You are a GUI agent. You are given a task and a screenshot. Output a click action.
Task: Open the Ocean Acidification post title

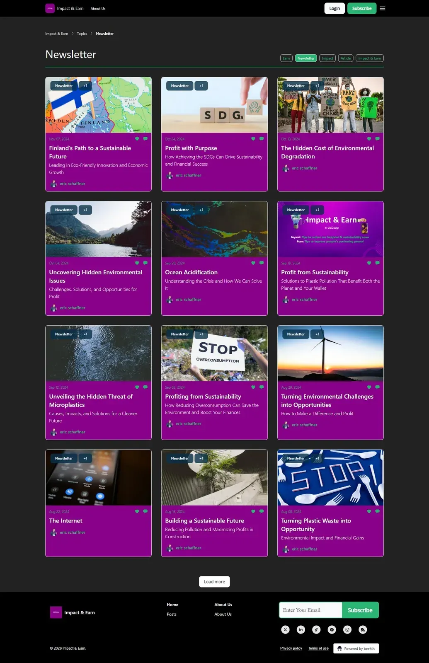click(x=191, y=272)
